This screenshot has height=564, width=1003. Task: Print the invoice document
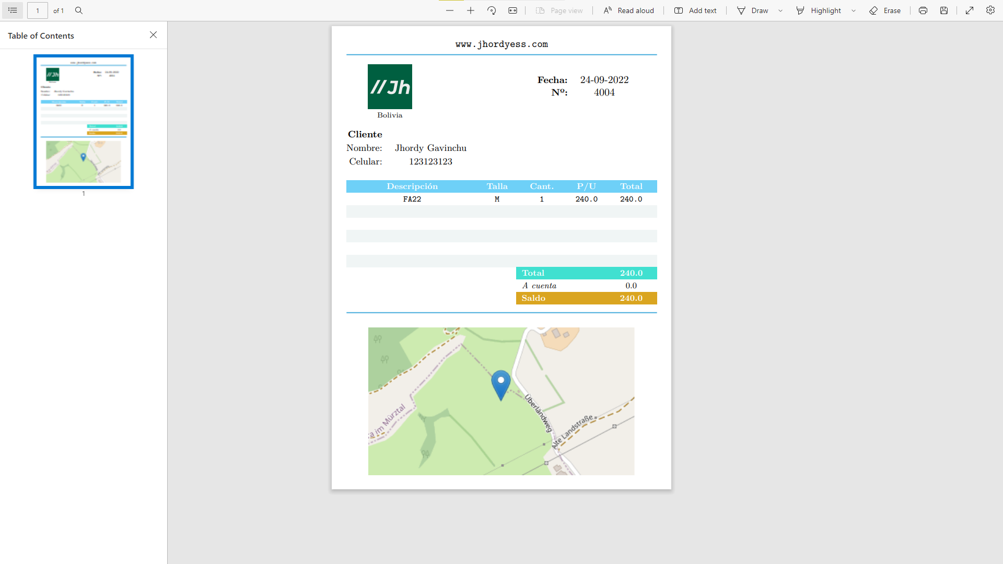[x=923, y=10]
